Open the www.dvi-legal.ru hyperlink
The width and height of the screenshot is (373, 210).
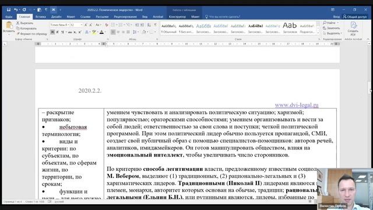[297, 105]
